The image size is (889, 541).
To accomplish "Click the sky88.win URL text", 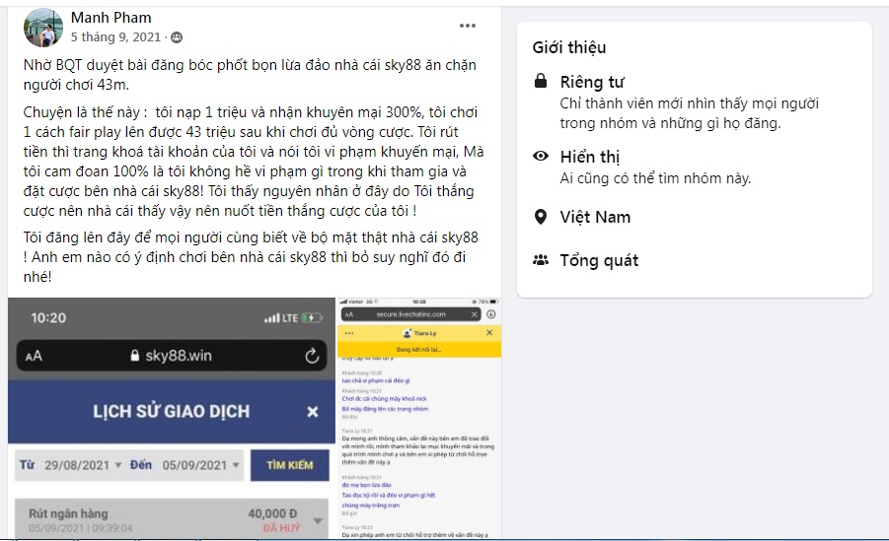I will (x=179, y=356).
